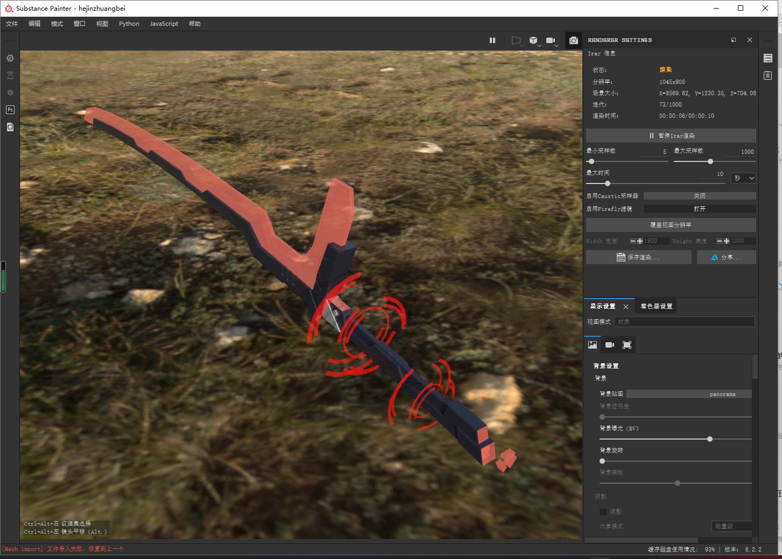782x559 pixels.
Task: Click the 背景贴图 panorama button
Action: point(689,394)
